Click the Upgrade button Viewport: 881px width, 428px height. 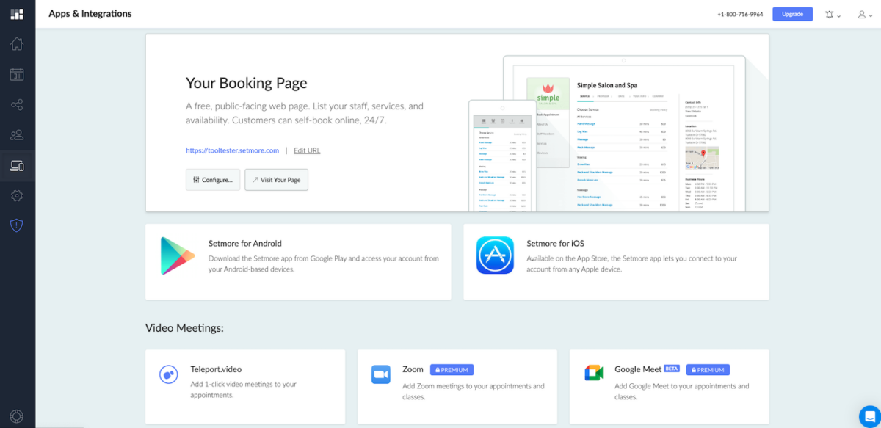click(792, 13)
